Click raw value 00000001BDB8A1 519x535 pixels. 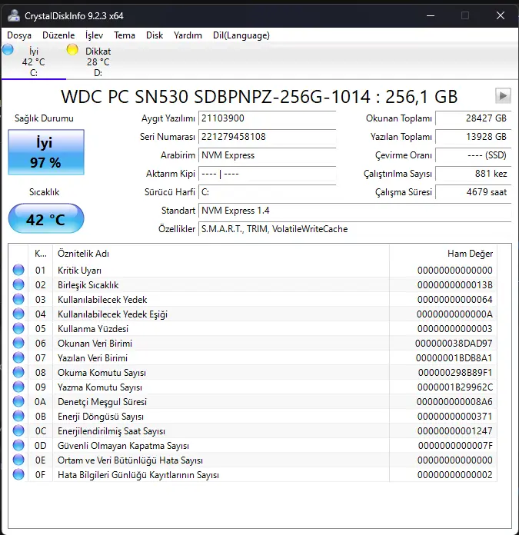pos(454,358)
